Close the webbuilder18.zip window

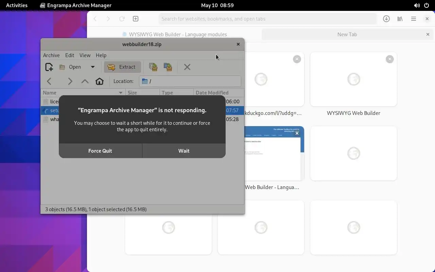pos(238,44)
